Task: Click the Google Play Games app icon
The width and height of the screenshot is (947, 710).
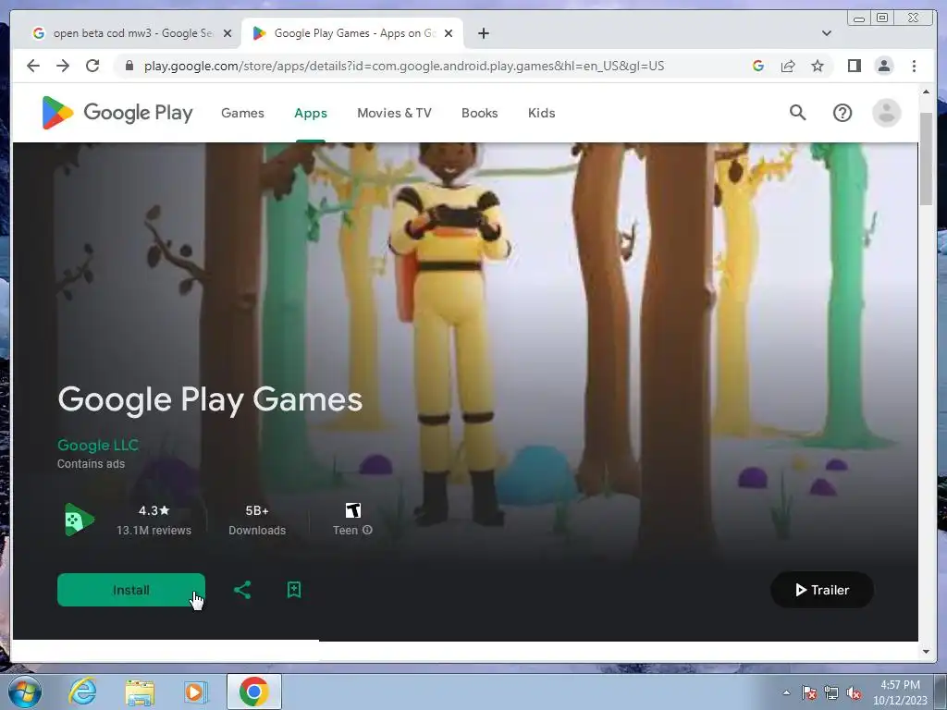Action: 80,520
